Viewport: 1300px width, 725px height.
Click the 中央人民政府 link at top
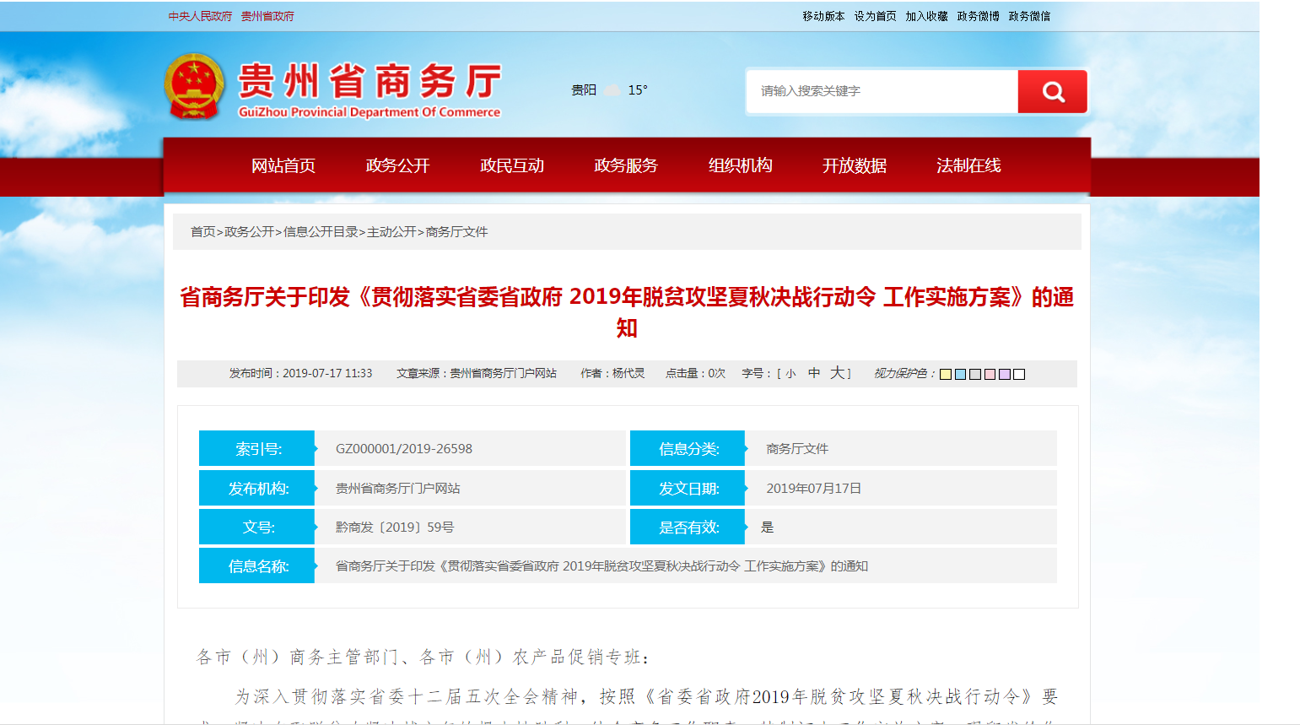click(200, 16)
